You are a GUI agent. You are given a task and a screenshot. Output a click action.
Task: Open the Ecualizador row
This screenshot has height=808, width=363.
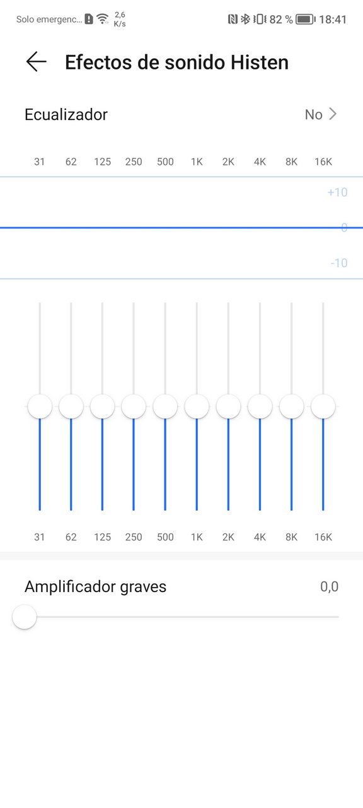click(x=181, y=114)
